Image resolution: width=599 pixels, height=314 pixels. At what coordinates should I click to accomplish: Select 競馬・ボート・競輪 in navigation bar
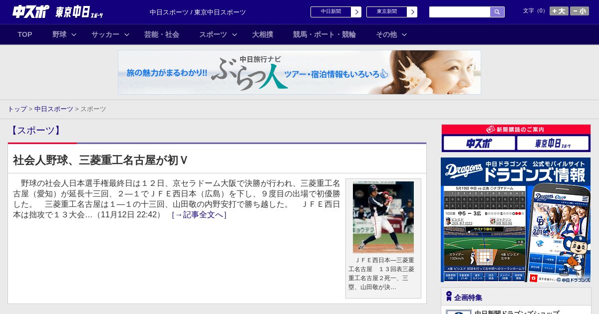[x=324, y=34]
